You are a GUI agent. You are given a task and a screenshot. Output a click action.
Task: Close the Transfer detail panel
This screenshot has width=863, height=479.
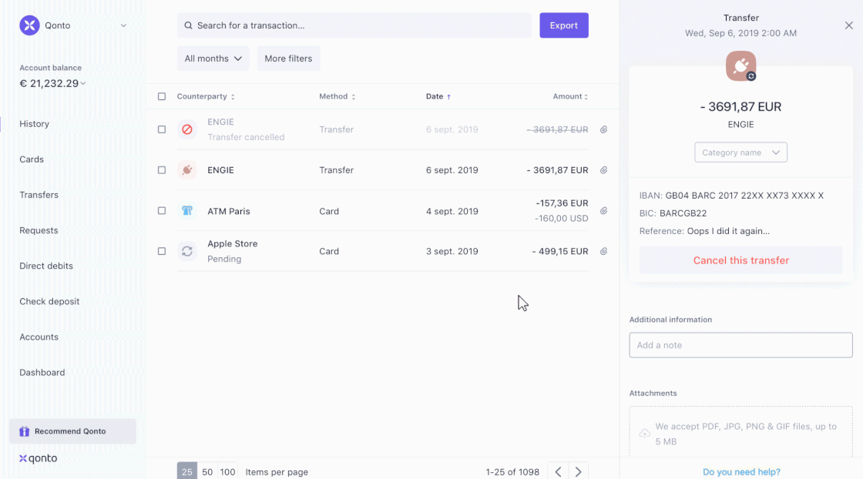(x=848, y=25)
